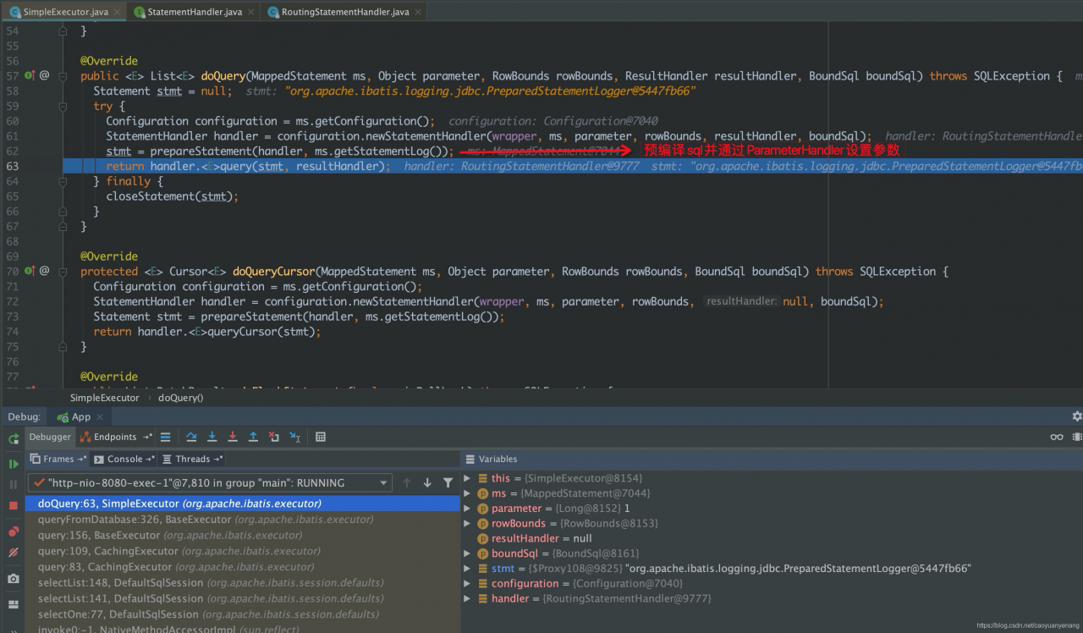1083x633 pixels.
Task: Toggle the frames filter funnel icon
Action: coord(448,482)
